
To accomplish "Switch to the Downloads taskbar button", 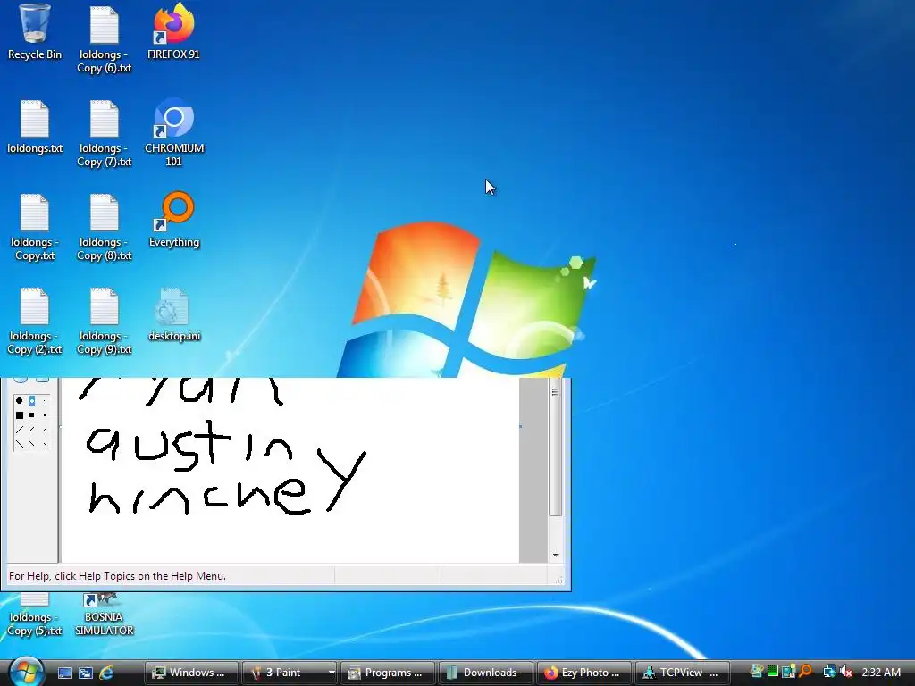I will 485,673.
